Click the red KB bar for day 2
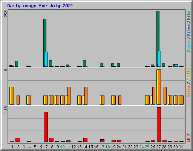The width and height of the screenshot is (193, 151). [x=17, y=140]
